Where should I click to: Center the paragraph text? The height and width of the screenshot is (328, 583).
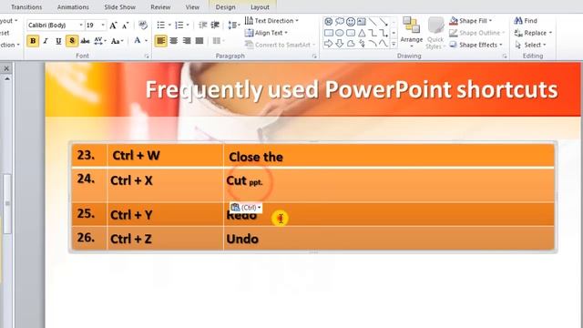[174, 40]
